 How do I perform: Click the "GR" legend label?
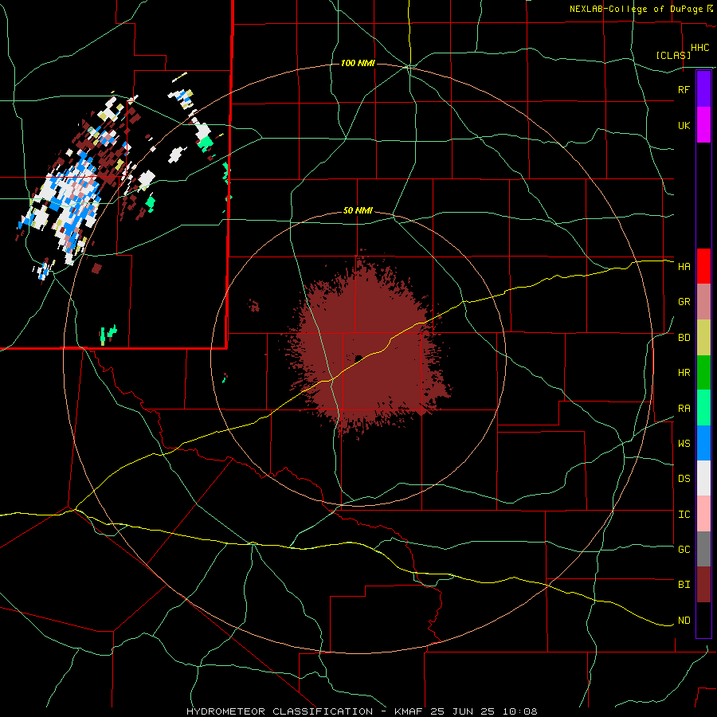click(684, 302)
